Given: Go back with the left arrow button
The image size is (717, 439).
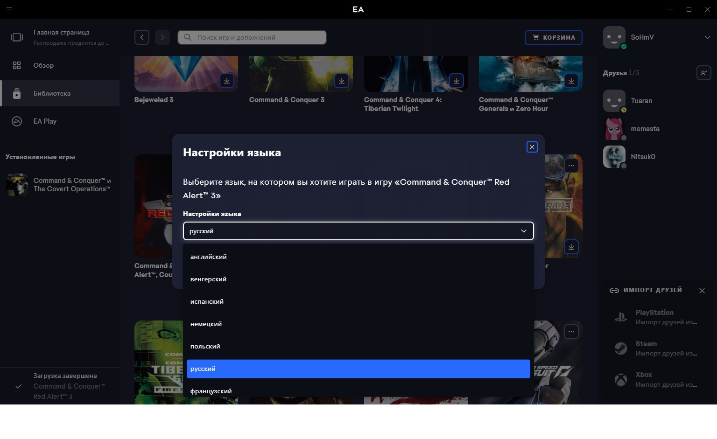Looking at the screenshot, I should [x=142, y=37].
